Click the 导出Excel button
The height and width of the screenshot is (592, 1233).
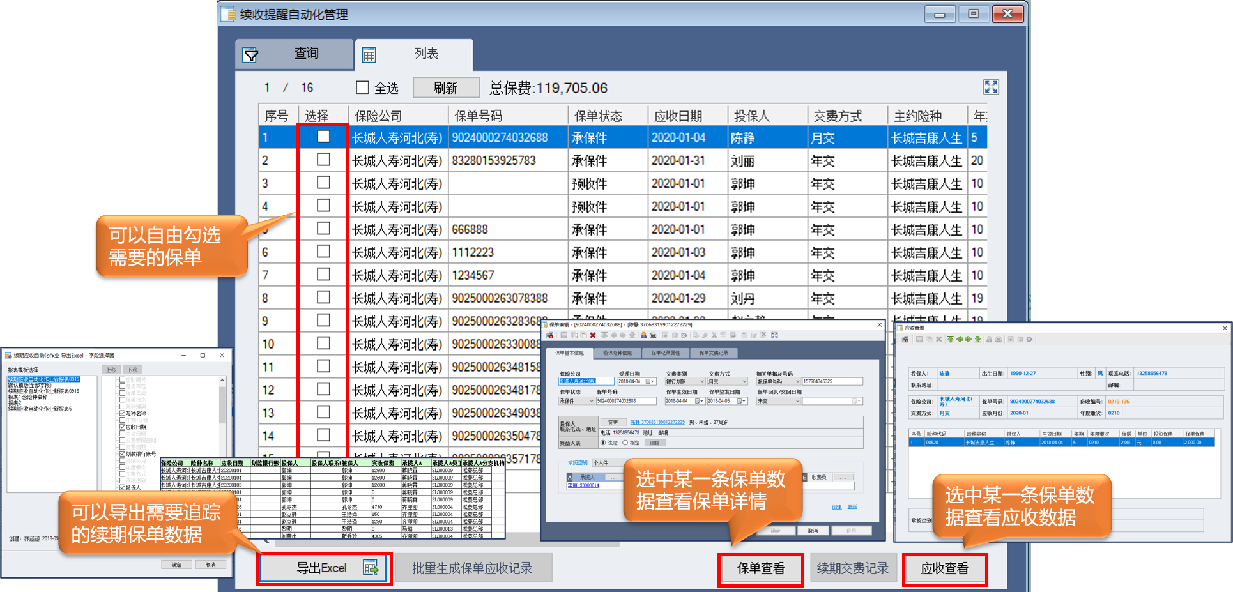324,568
